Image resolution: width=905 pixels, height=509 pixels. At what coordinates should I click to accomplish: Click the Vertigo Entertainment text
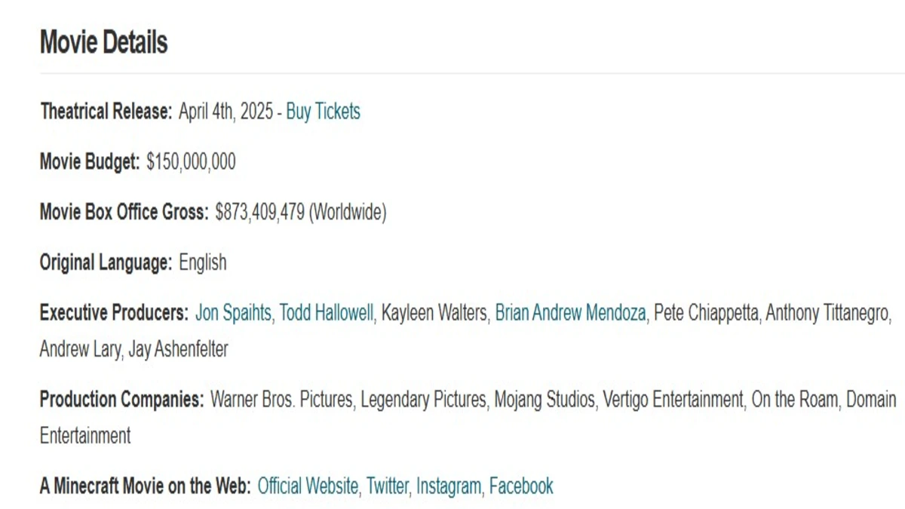pyautogui.click(x=673, y=400)
